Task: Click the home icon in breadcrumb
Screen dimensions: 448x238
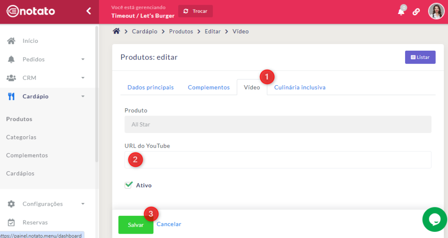Action: [116, 31]
